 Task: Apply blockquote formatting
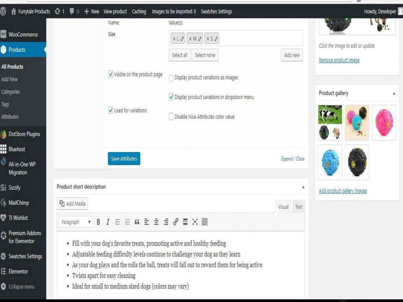[137, 222]
